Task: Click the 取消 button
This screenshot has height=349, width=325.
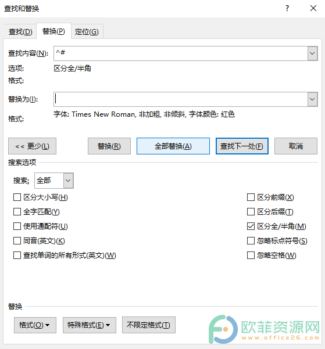Action: pos(296,146)
